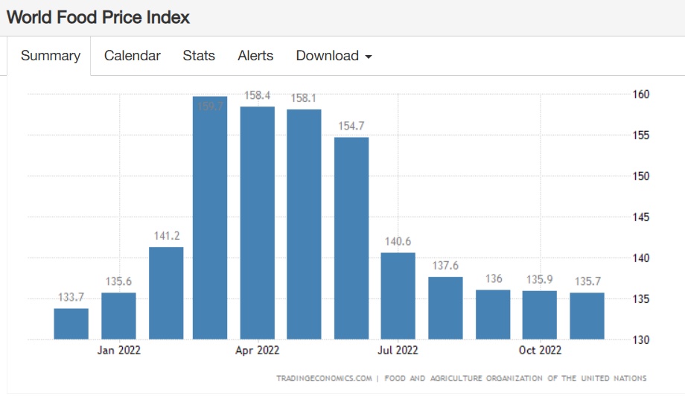Select the July 2022 bar (140.6)
The image size is (685, 396).
[398, 296]
